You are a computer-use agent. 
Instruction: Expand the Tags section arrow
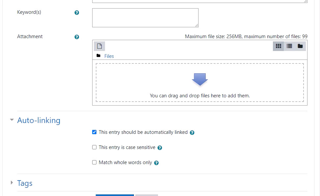pyautogui.click(x=12, y=183)
